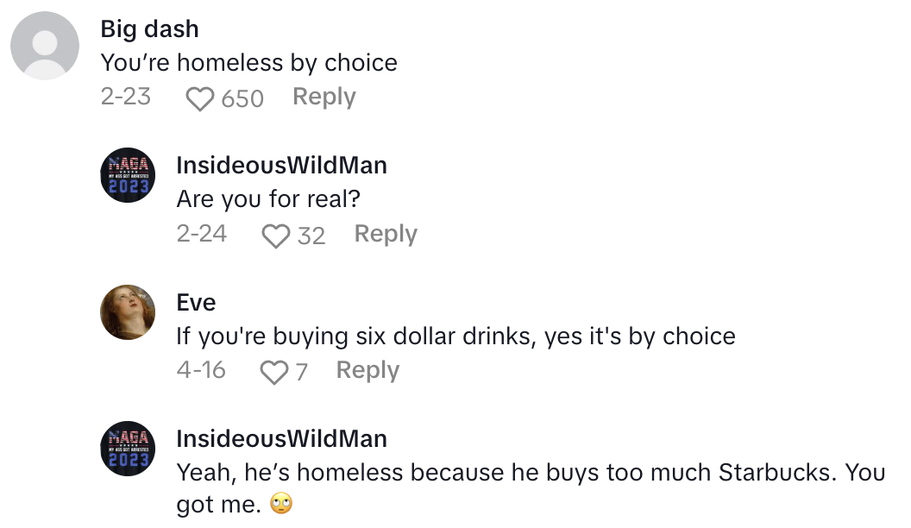Open the Big dash username

[x=150, y=28]
